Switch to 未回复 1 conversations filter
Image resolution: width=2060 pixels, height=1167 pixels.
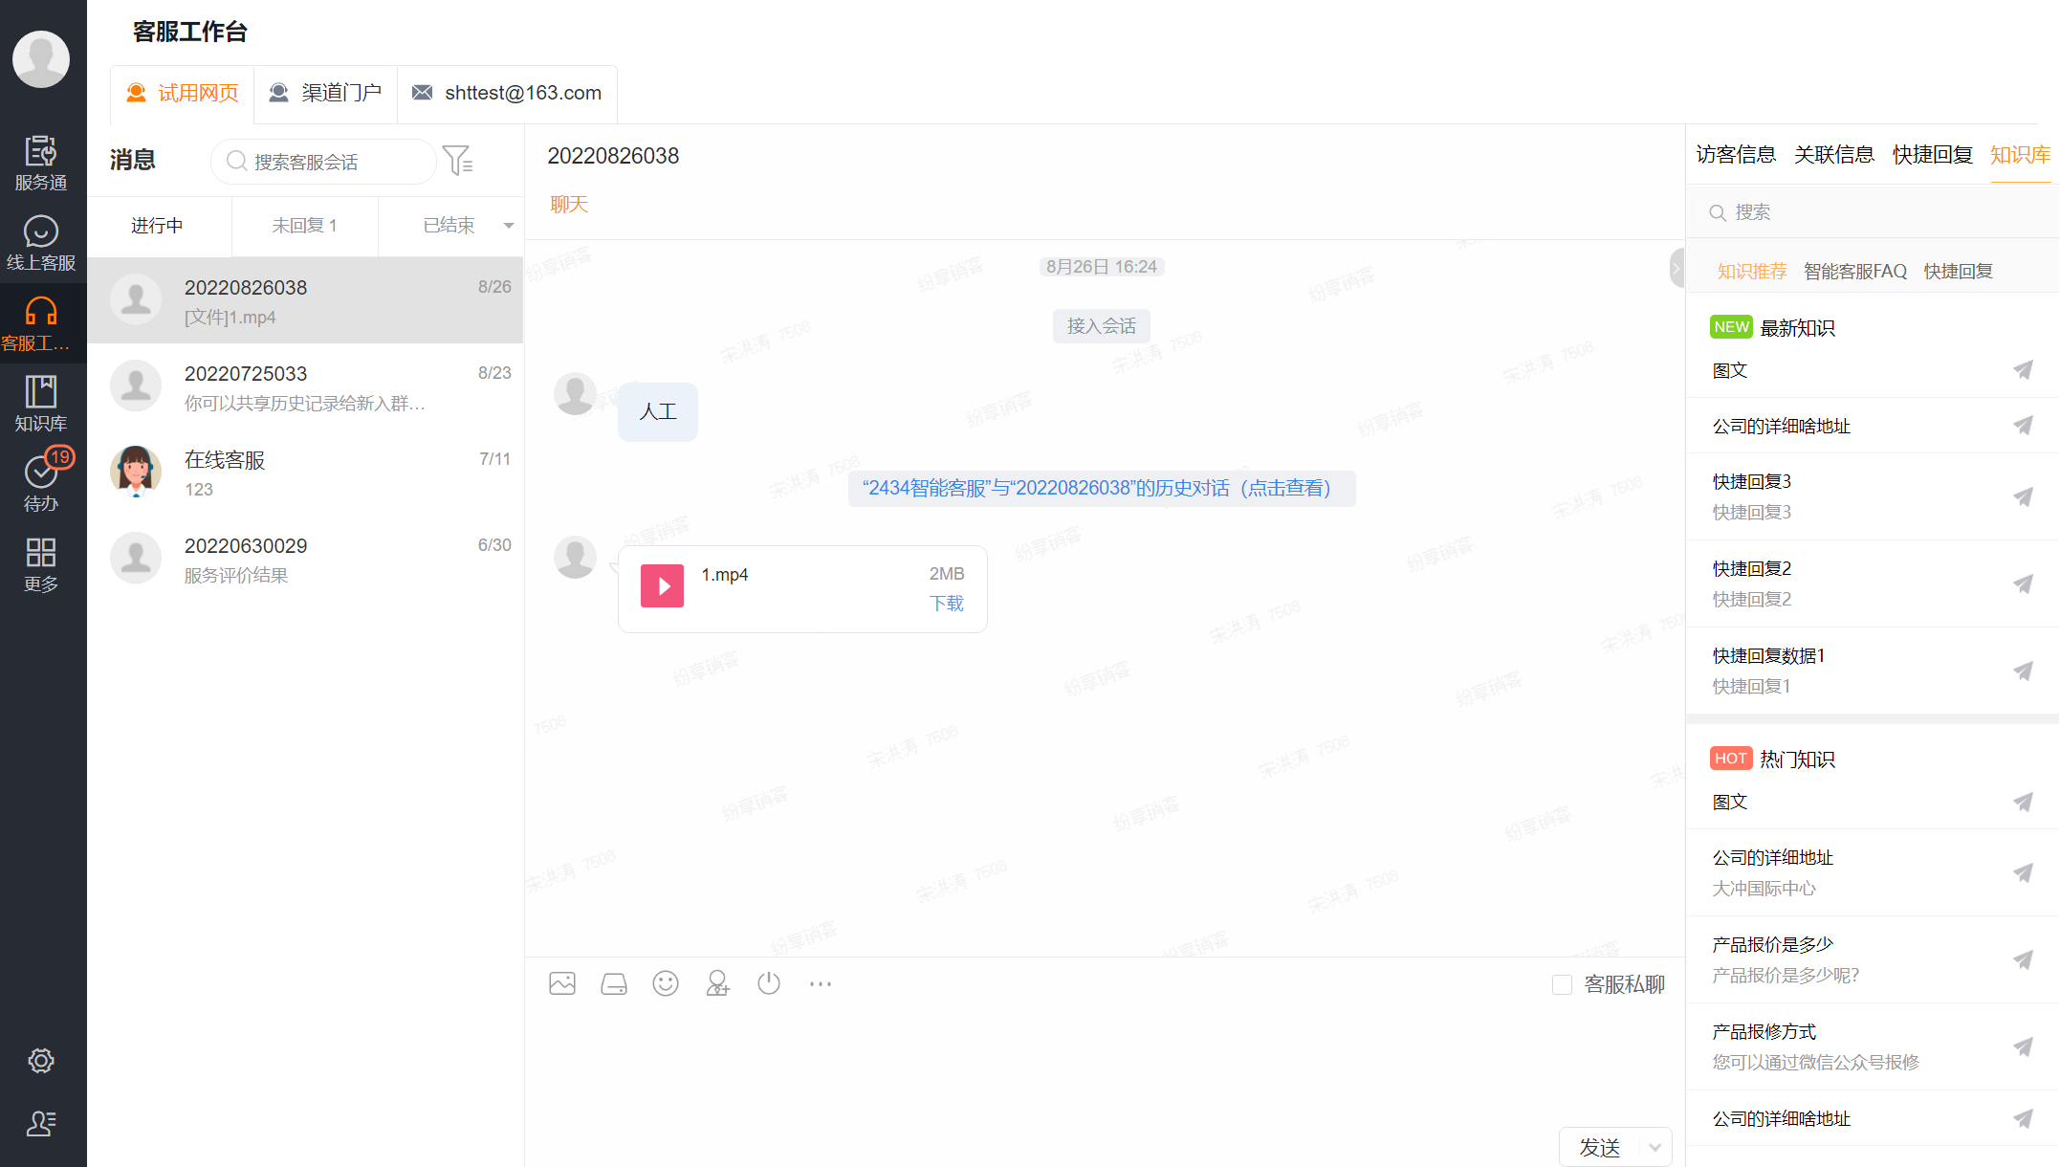[x=304, y=226]
